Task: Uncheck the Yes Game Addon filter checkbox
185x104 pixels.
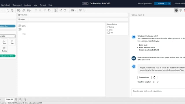Action: [x=109, y=33]
